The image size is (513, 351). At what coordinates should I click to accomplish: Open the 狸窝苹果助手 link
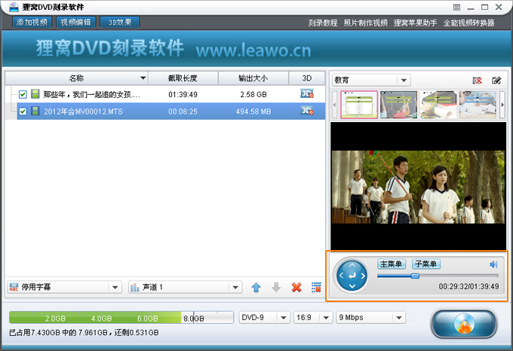[x=415, y=23]
